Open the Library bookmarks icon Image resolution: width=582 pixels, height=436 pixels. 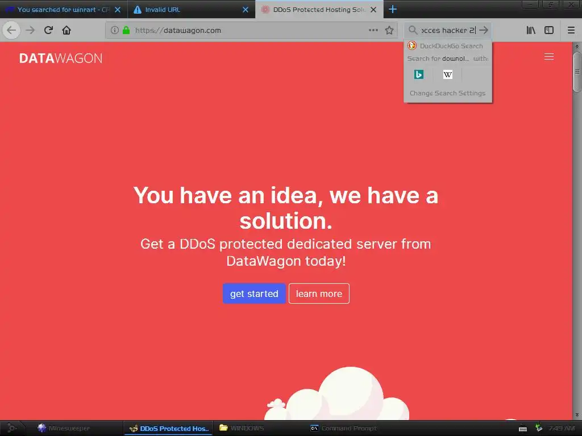coord(531,30)
